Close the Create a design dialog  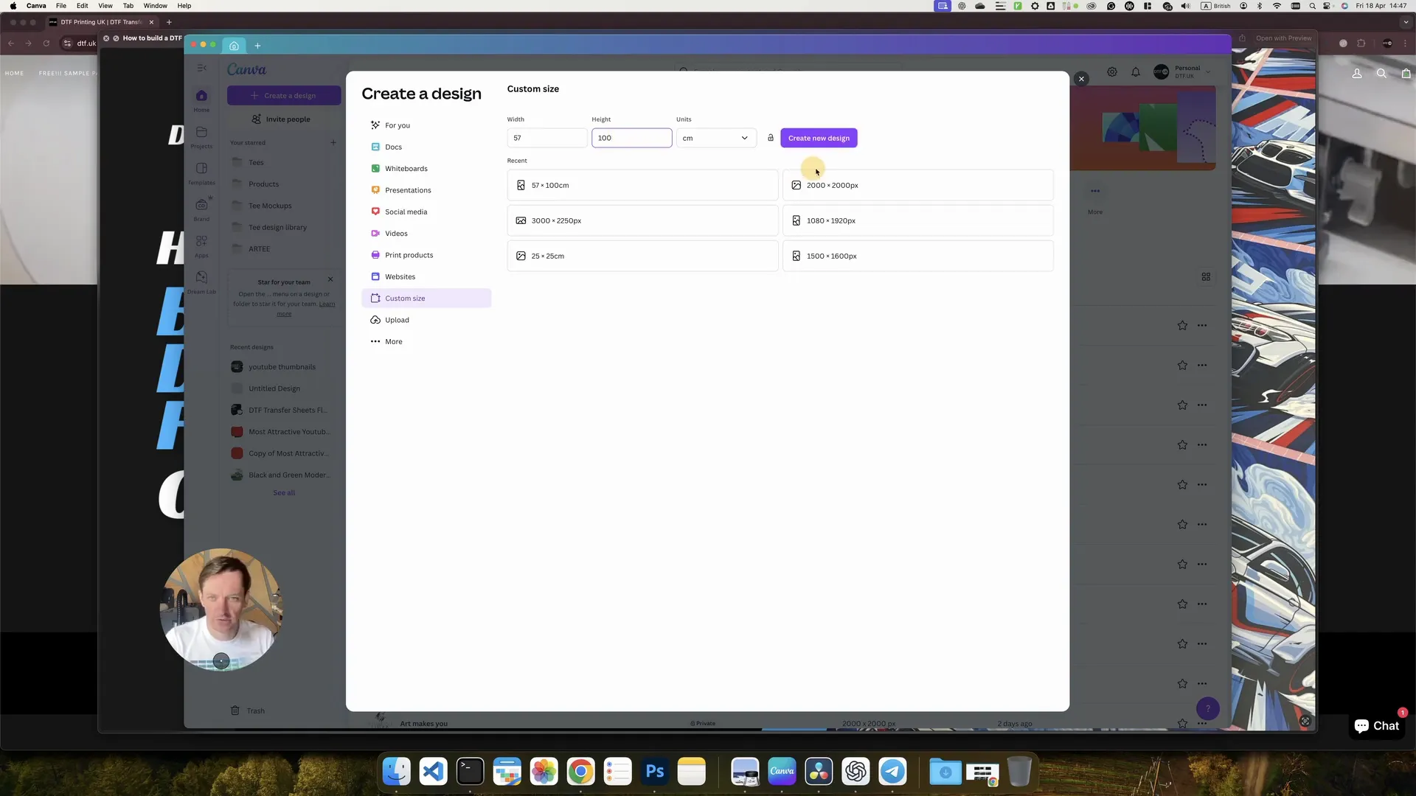tap(1081, 79)
